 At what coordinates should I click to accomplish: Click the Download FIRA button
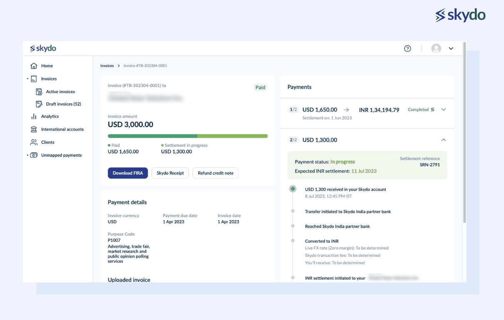click(128, 173)
